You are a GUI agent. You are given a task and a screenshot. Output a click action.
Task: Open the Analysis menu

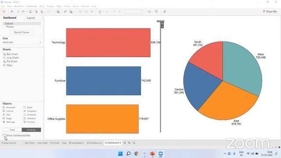point(50,6)
